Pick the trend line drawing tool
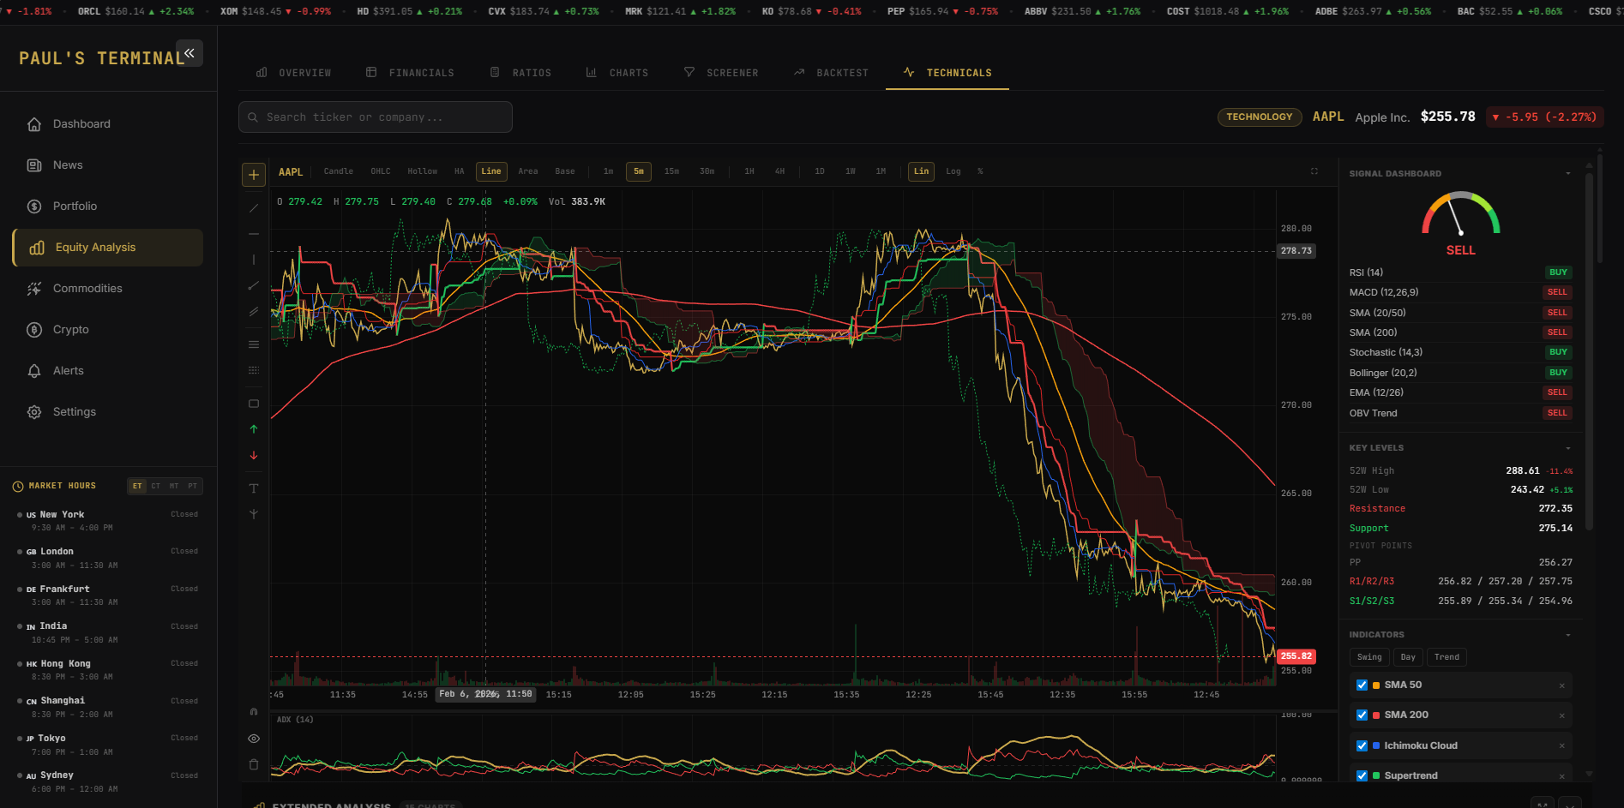The width and height of the screenshot is (1624, 808). click(x=254, y=207)
